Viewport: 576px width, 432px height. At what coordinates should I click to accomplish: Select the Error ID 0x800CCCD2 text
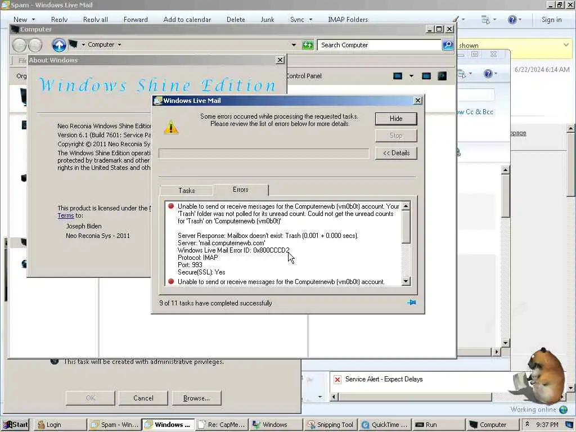click(x=271, y=250)
